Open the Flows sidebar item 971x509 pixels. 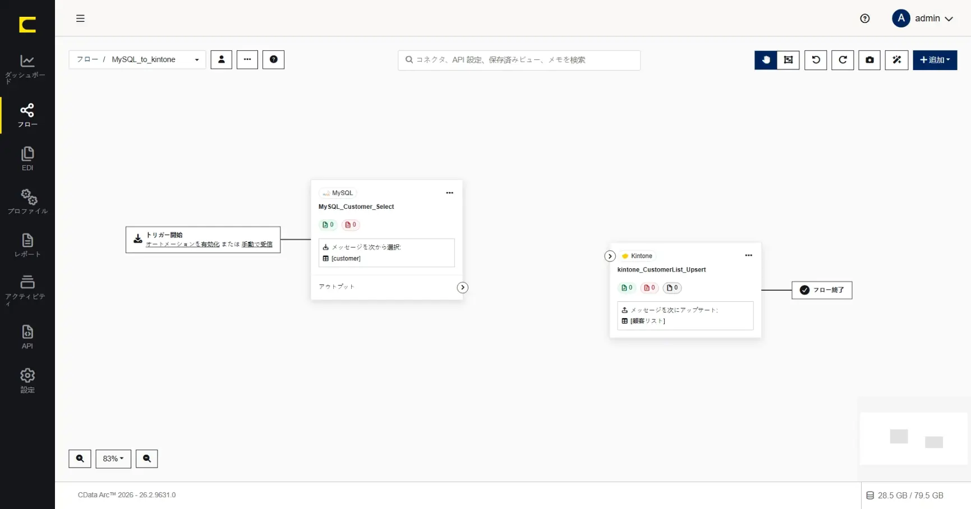point(27,115)
